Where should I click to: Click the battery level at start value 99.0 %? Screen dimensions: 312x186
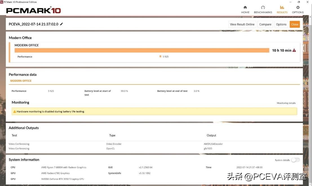pos(124,91)
